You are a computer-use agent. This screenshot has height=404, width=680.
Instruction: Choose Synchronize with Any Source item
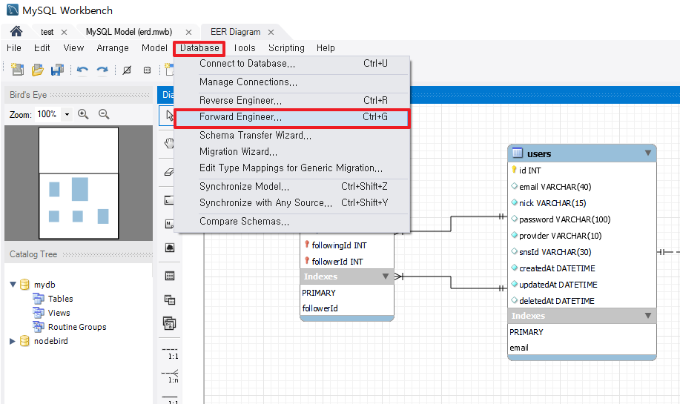click(x=291, y=203)
